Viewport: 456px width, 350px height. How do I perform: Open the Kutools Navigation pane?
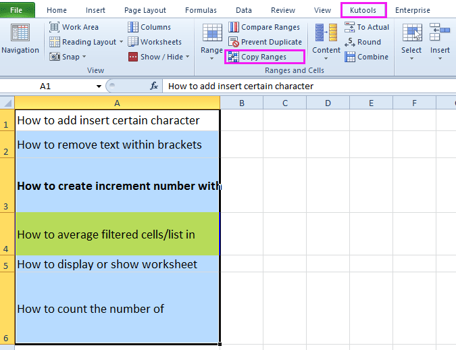pyautogui.click(x=20, y=39)
